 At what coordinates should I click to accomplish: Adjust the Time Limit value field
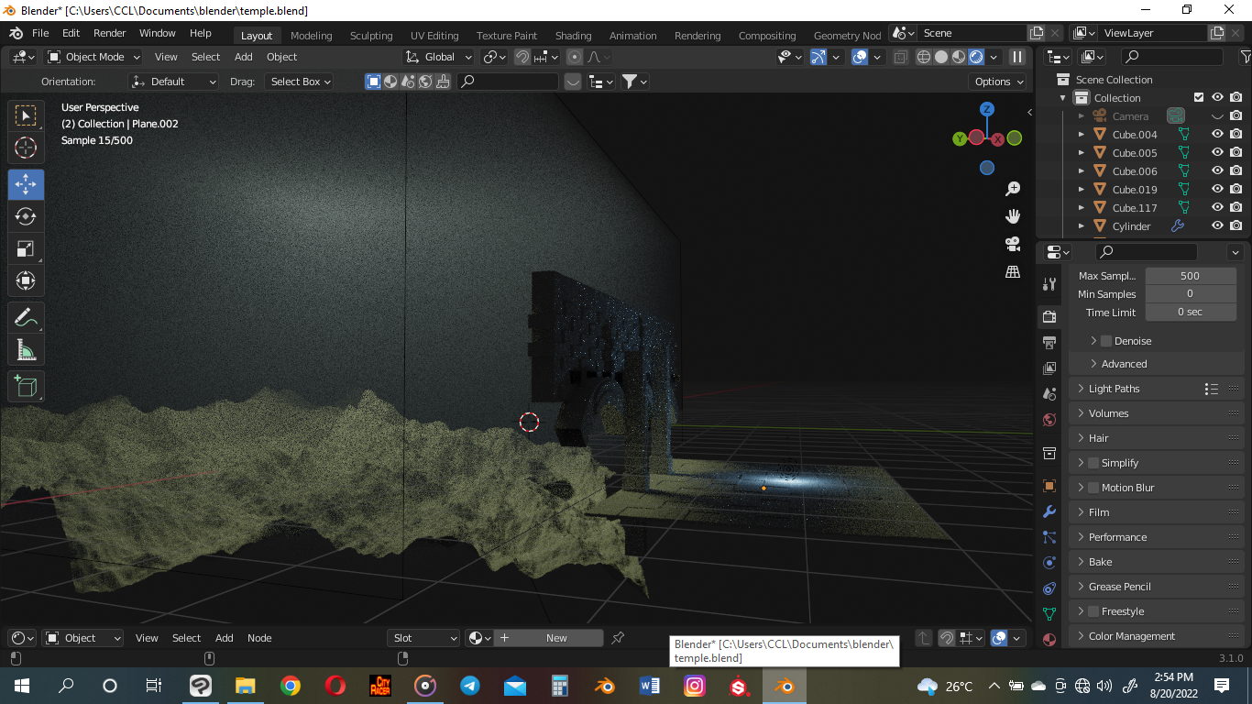coord(1190,313)
